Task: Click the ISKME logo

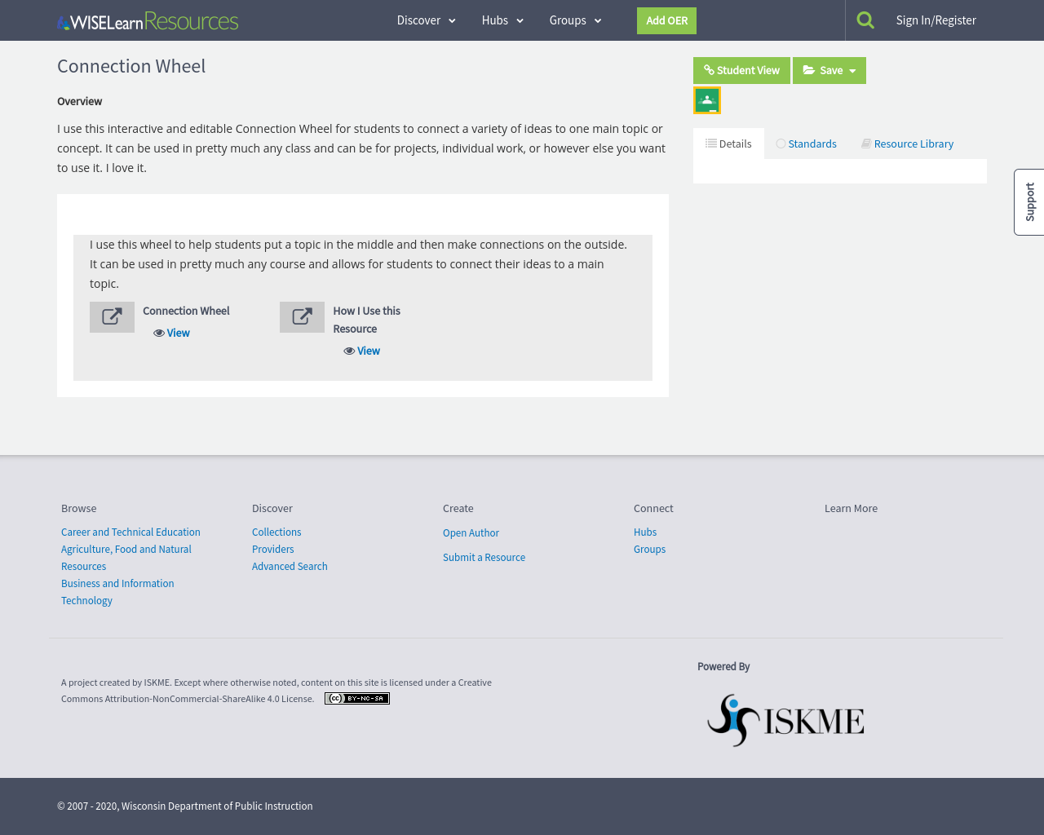Action: click(785, 720)
